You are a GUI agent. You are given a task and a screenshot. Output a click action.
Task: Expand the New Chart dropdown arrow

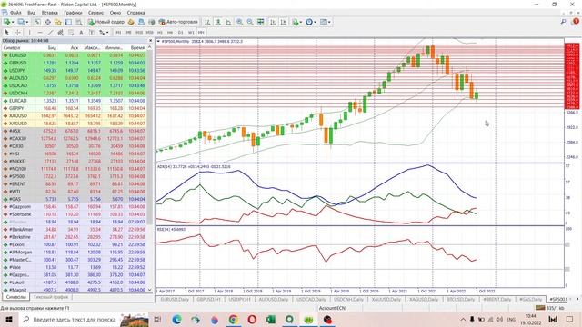(x=13, y=22)
